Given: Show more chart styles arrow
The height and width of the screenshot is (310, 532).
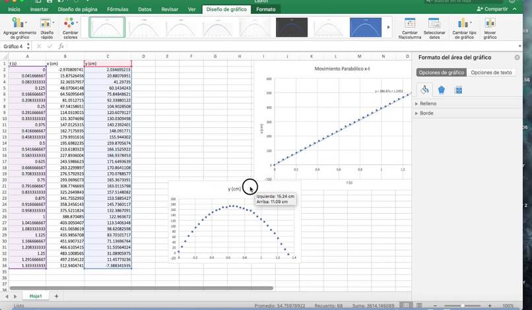Looking at the screenshot, I should pyautogui.click(x=389, y=27).
